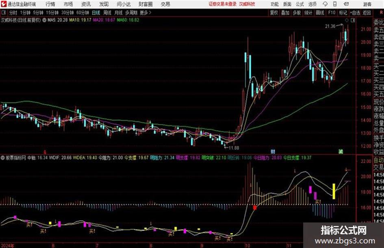Click the 11.88 low price label
Viewport: 384px width, 248px height.
pos(234,148)
